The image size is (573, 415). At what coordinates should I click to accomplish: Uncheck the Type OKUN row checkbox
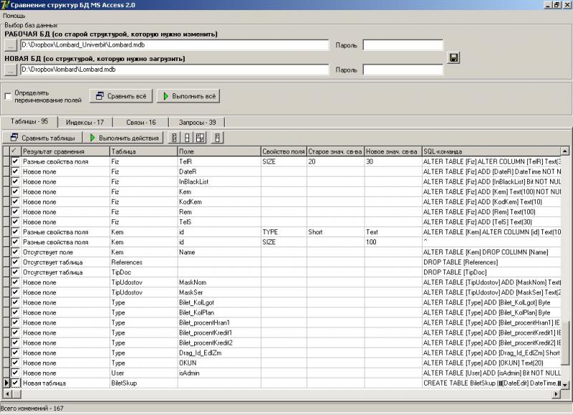[15, 363]
